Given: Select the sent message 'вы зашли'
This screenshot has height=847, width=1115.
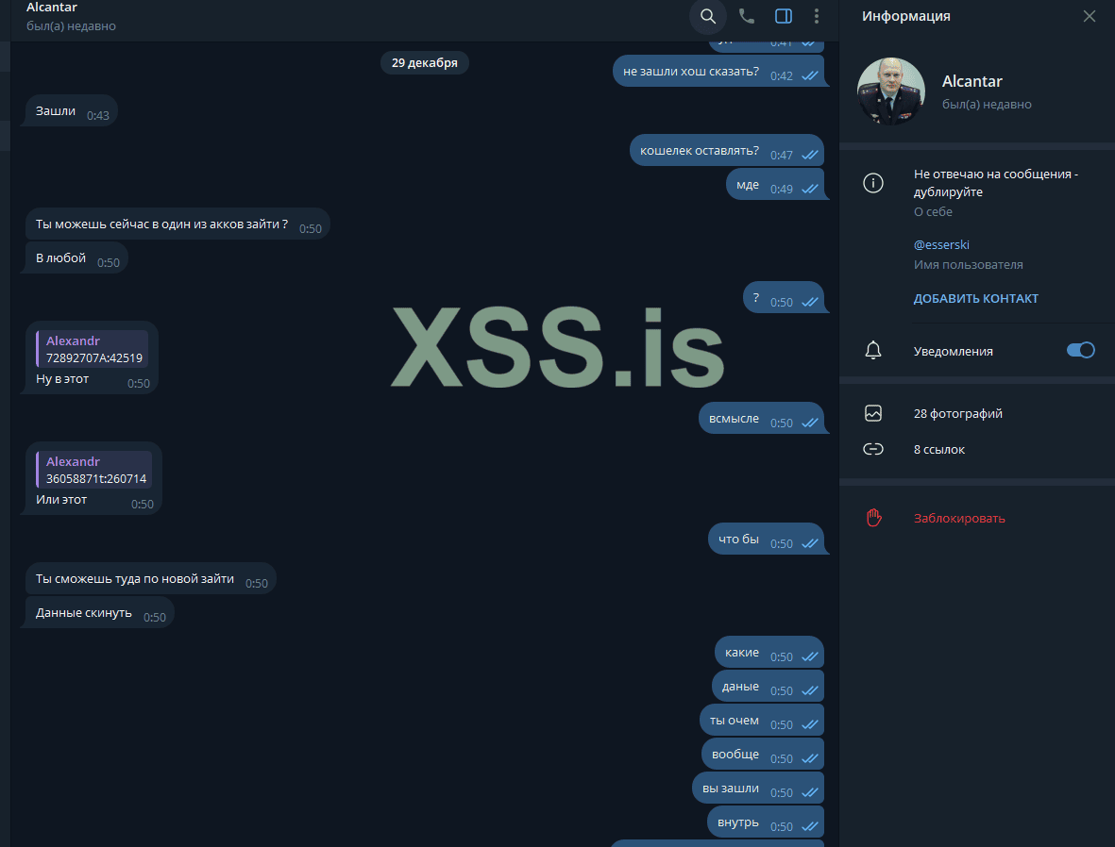Looking at the screenshot, I should coord(758,788).
